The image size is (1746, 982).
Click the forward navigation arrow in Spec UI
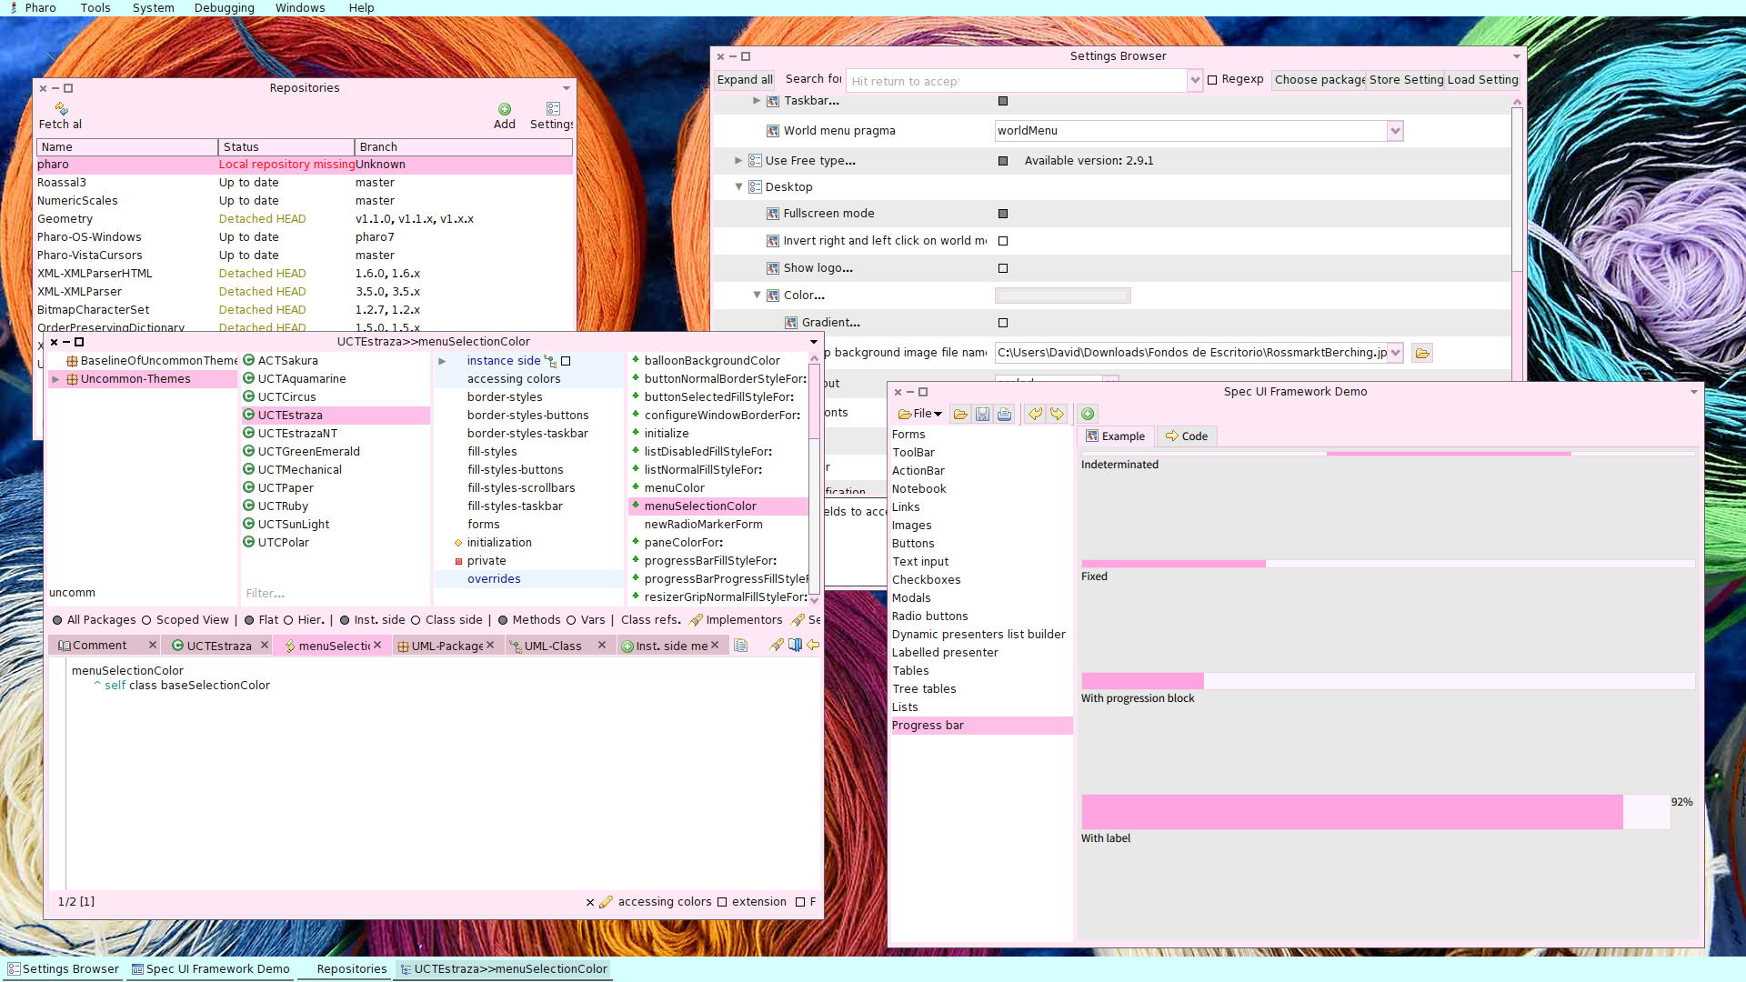[x=1055, y=414]
